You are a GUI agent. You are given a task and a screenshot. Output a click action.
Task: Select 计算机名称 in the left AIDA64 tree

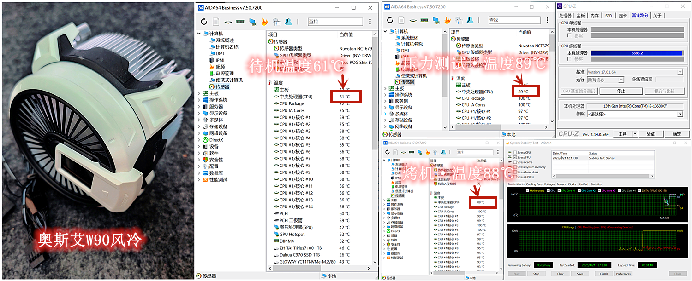tap(227, 47)
